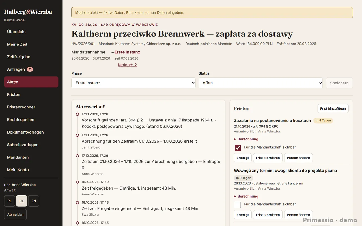Viewport: 362px width, 226px height.
Task: Cancel the Zażalenie deadline via Frist stornieren
Action: click(x=268, y=158)
